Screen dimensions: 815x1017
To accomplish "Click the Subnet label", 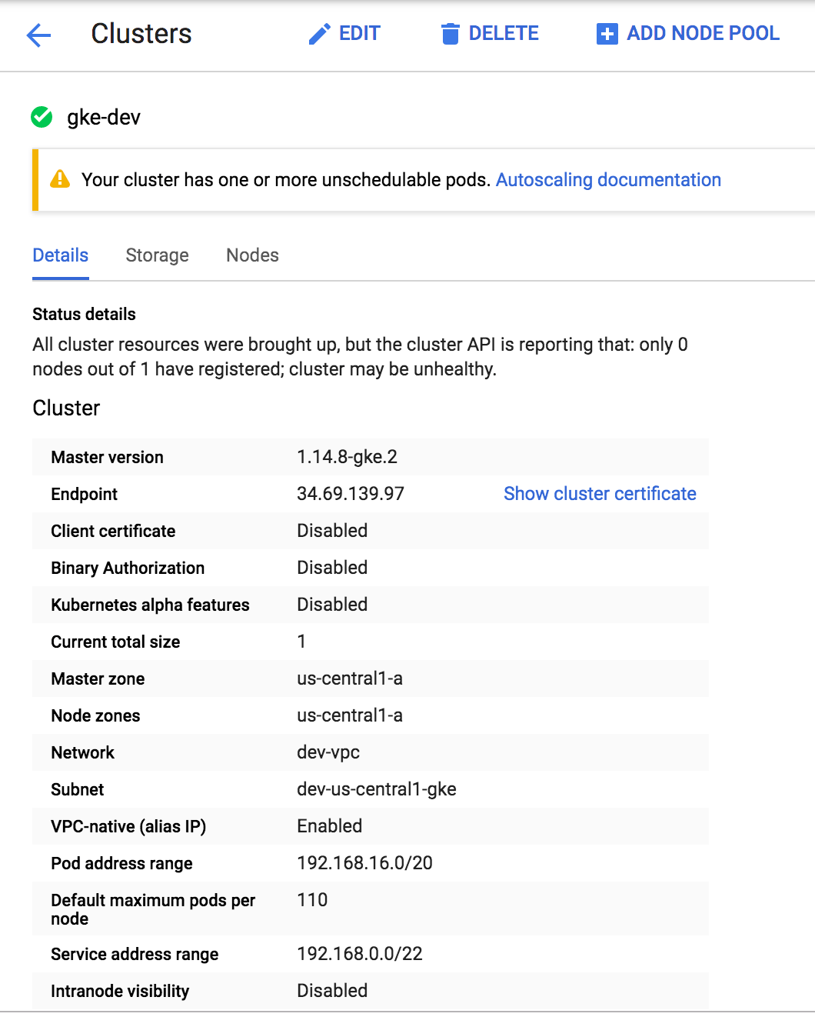I will 77,790.
